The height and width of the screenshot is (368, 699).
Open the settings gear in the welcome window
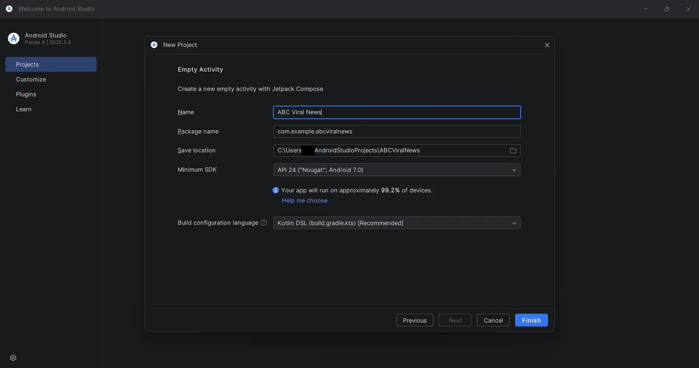(13, 358)
